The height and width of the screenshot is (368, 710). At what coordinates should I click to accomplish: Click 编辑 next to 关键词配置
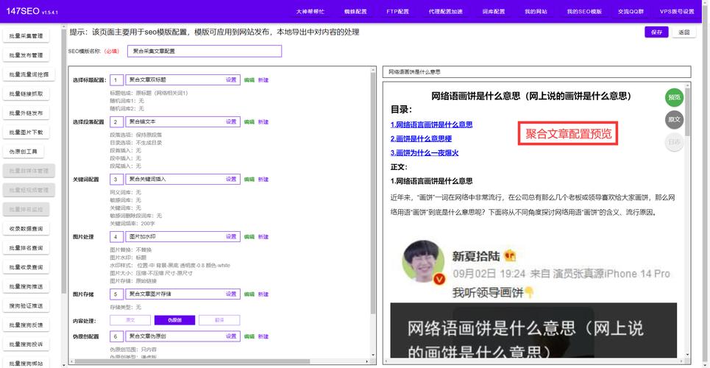pos(249,180)
